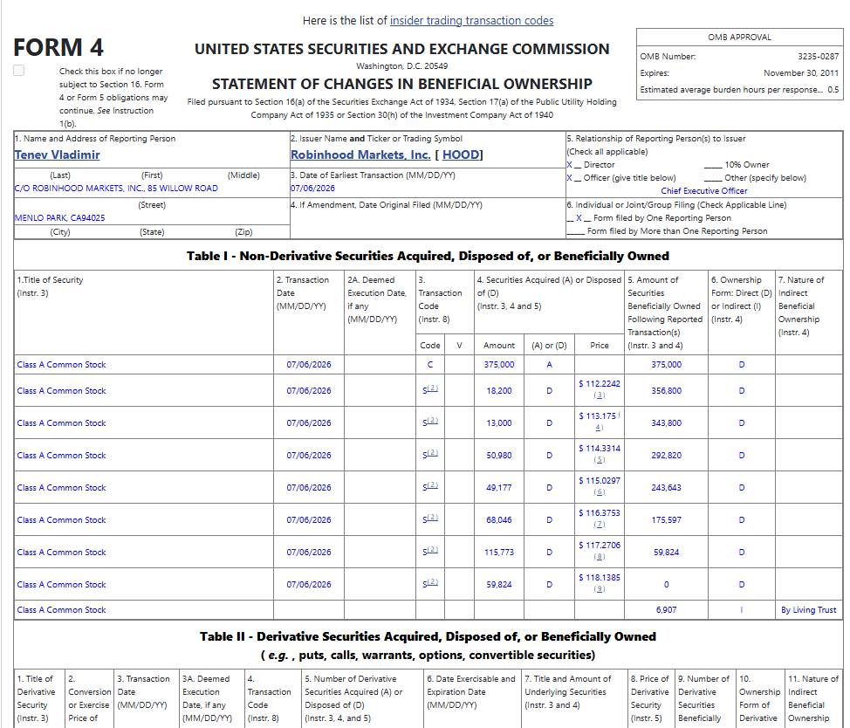Open footnote (3) under price $112.2242
This screenshot has height=728, width=850.
599,395
